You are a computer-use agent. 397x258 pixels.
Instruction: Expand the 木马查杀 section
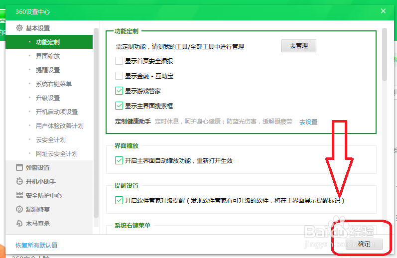pos(38,223)
